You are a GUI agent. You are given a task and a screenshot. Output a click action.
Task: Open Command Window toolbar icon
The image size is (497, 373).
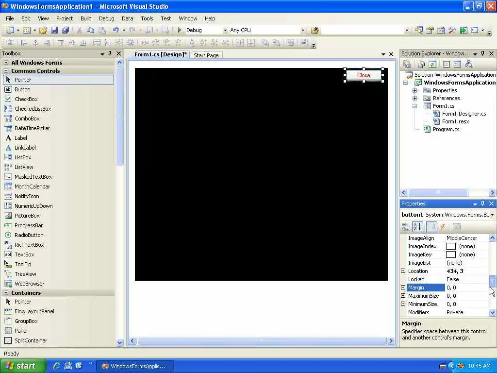click(x=475, y=30)
